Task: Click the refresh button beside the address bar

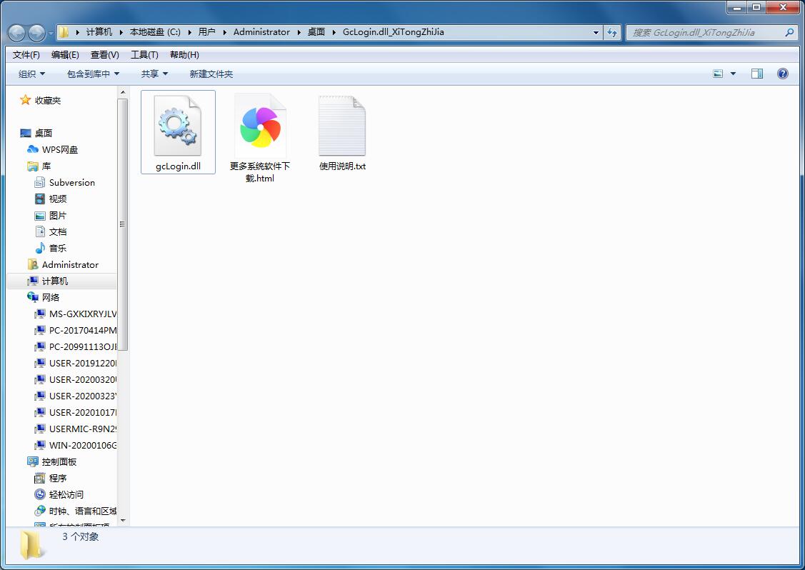Action: click(x=612, y=32)
